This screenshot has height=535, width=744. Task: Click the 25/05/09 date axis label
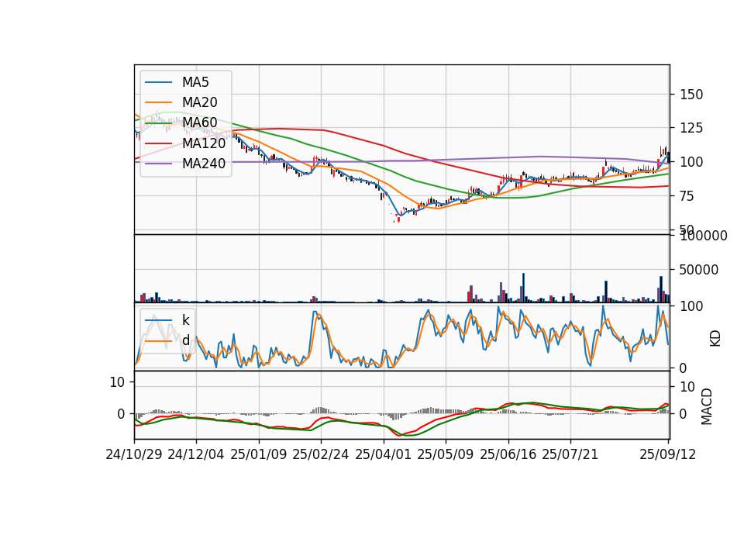[x=446, y=454]
